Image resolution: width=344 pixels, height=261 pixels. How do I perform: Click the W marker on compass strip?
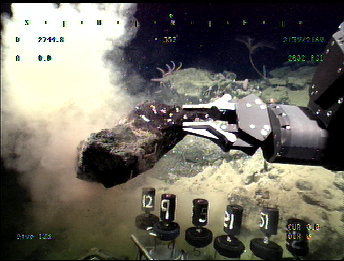pos(99,23)
